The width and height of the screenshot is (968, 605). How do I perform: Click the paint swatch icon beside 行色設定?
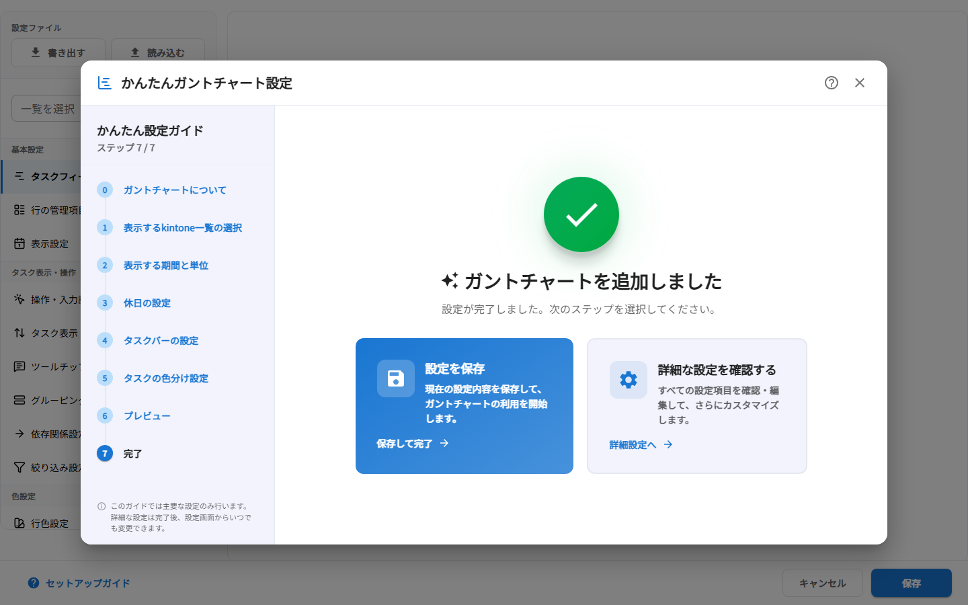(19, 523)
